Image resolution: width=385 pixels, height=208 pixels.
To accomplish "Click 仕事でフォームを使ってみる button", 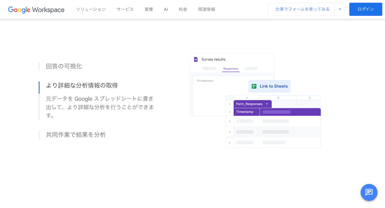I will coord(301,9).
